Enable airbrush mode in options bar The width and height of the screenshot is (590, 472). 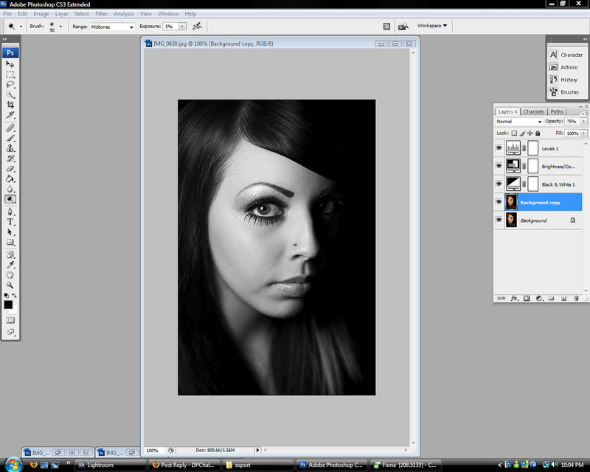click(197, 26)
